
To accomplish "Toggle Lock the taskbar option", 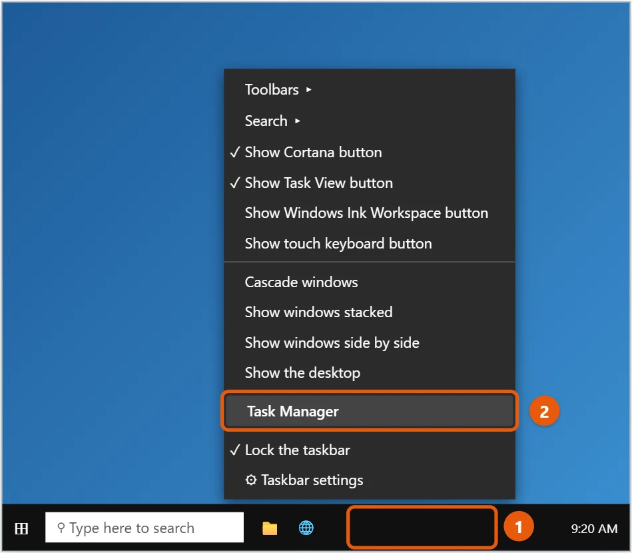I will (370, 450).
